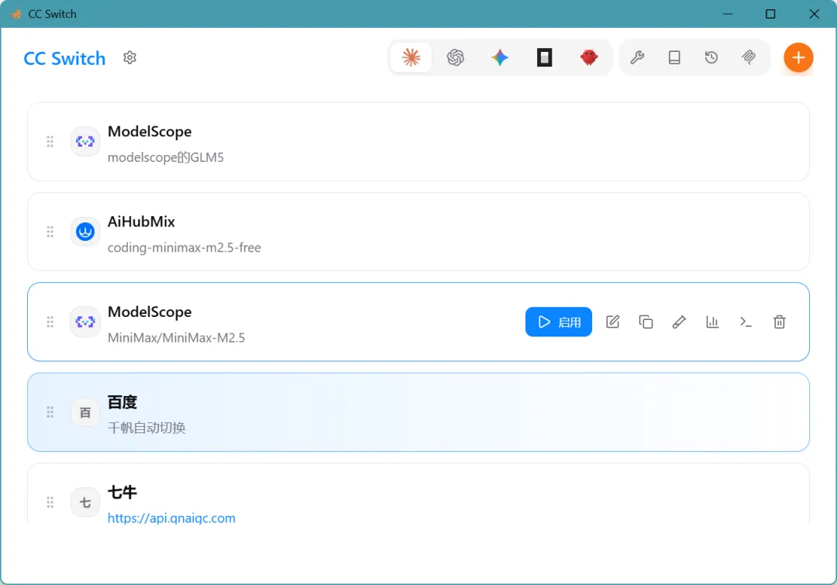Open the https://api.qnaigc.com link
The height and width of the screenshot is (585, 837).
[x=171, y=518]
